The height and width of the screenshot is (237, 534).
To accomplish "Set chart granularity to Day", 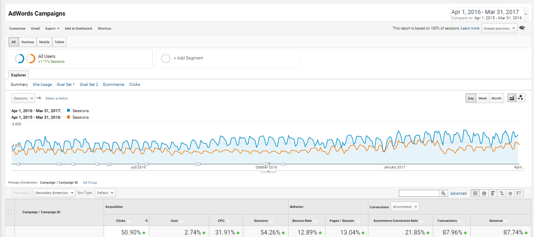I will [471, 98].
